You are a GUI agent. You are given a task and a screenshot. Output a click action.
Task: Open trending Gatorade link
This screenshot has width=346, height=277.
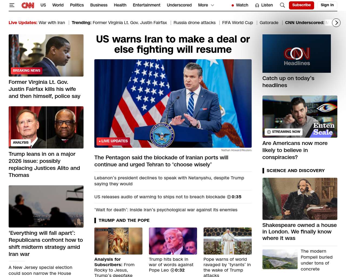(269, 23)
